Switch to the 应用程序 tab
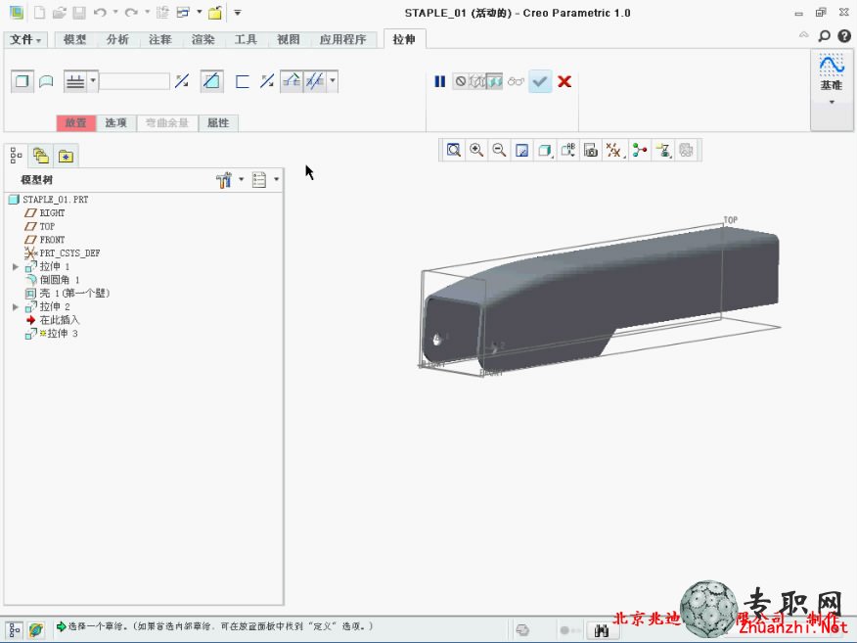This screenshot has width=857, height=643. (342, 39)
